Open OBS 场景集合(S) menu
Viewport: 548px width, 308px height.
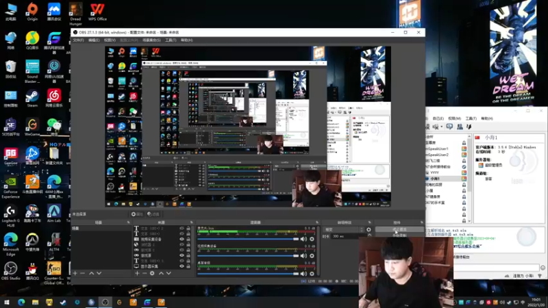151,40
